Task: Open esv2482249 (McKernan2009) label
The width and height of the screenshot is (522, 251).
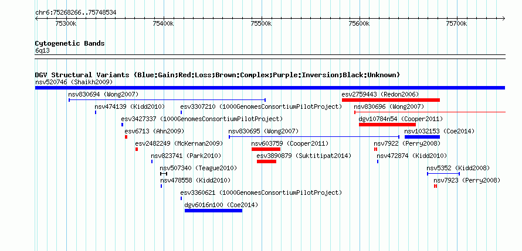Action: pos(179,143)
